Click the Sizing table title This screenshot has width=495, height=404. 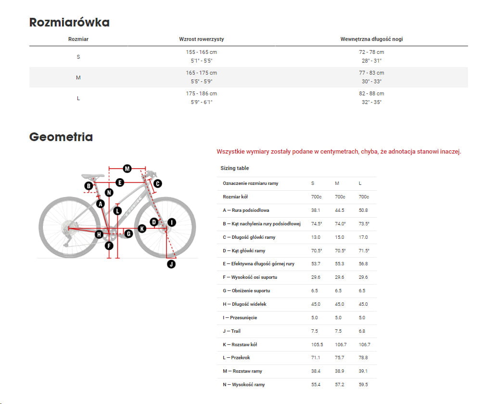[x=235, y=168]
